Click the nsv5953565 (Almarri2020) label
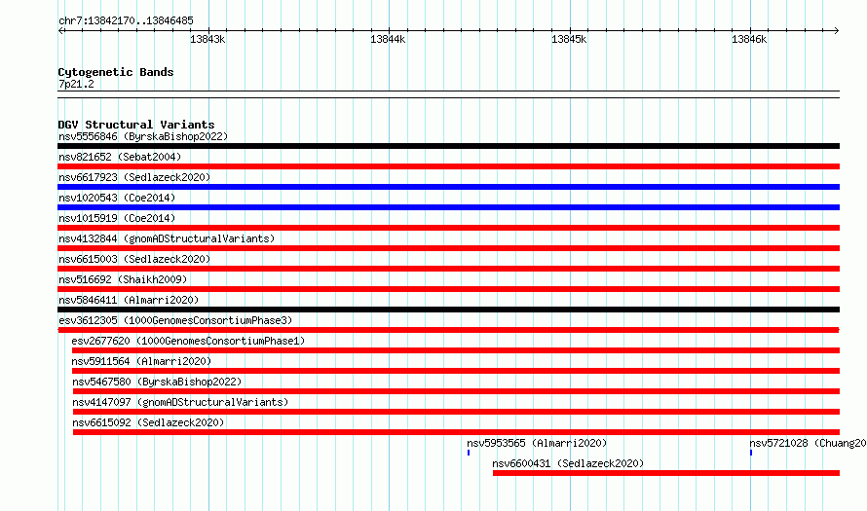This screenshot has width=867, height=511. pos(537,443)
